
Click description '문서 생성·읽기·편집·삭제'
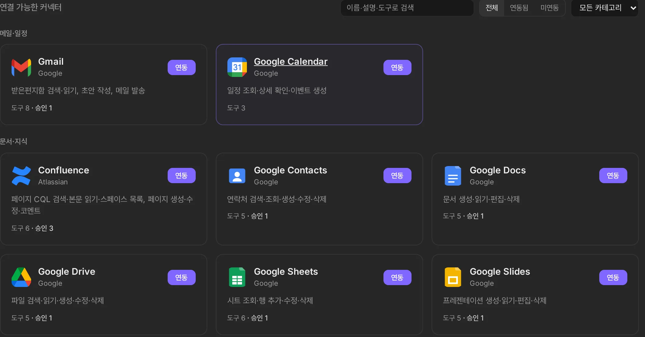pyautogui.click(x=481, y=199)
